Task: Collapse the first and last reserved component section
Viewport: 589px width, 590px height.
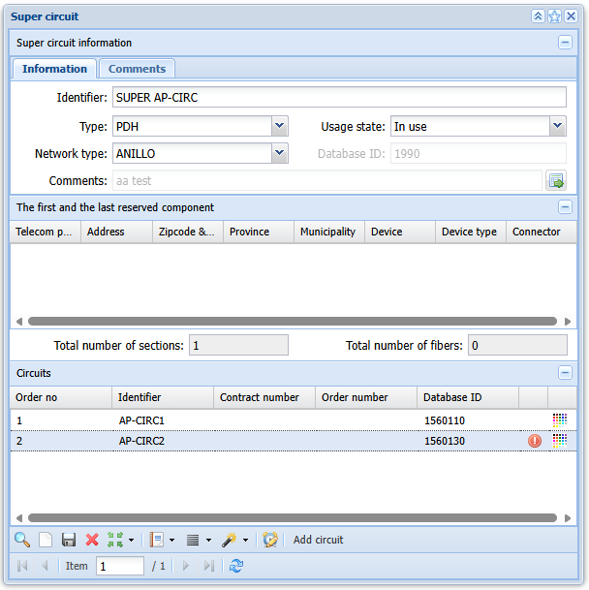Action: coord(565,206)
